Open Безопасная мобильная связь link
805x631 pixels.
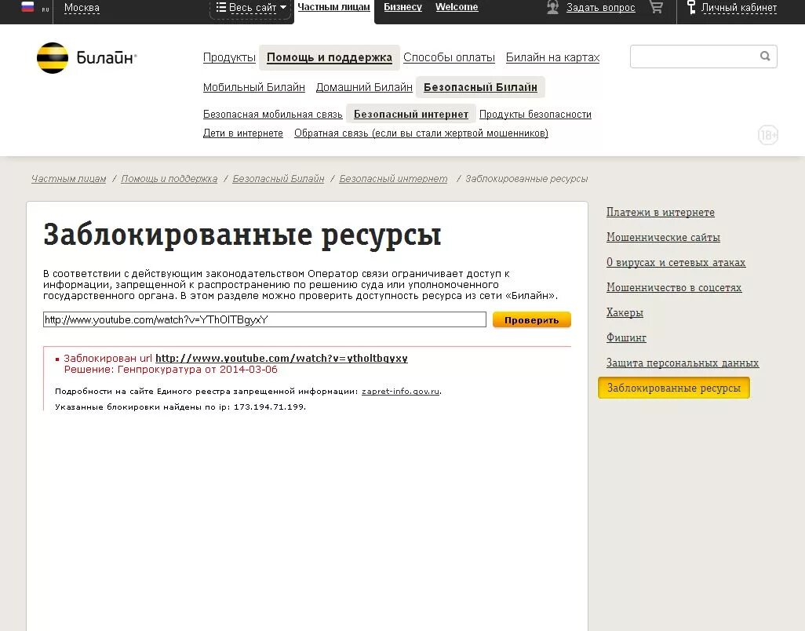[272, 115]
